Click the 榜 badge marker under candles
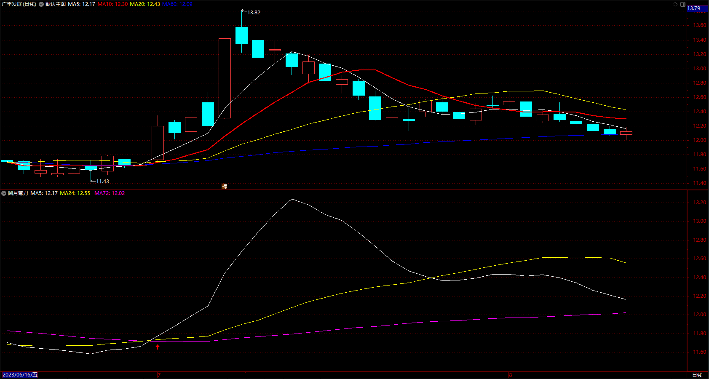Screen dimensions: 709x379 225,186
